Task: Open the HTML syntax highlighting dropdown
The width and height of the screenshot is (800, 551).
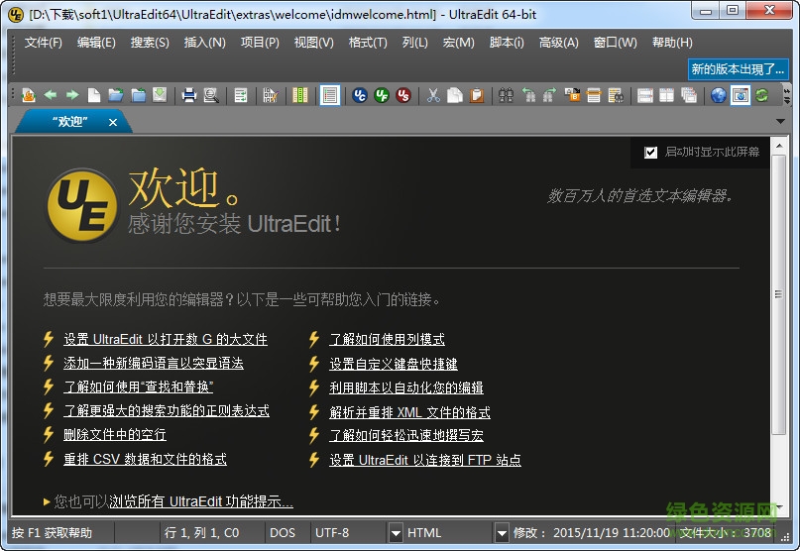Action: point(501,533)
